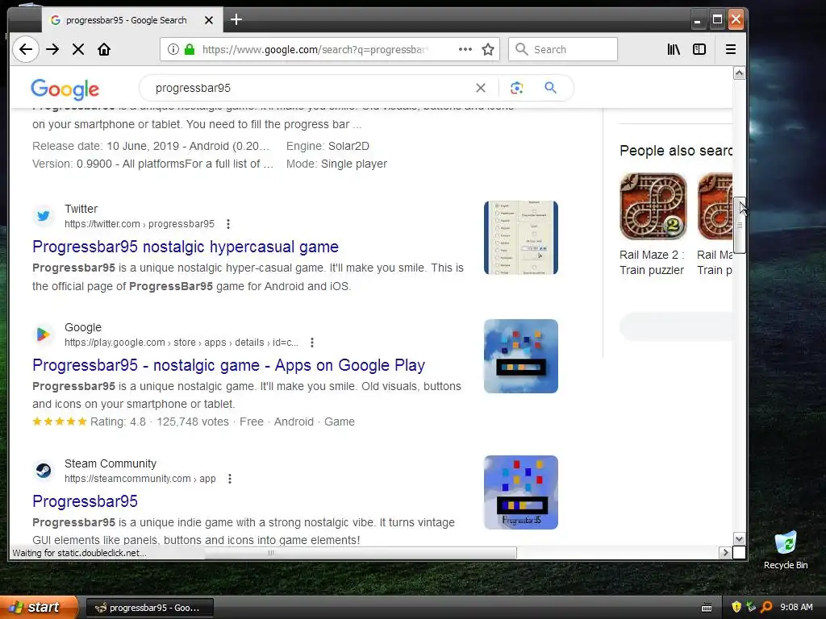Show site information icon in address bar

click(x=173, y=49)
